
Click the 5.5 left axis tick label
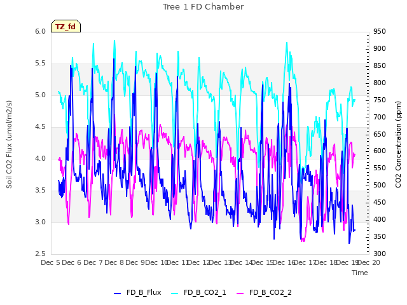[x=40, y=64]
